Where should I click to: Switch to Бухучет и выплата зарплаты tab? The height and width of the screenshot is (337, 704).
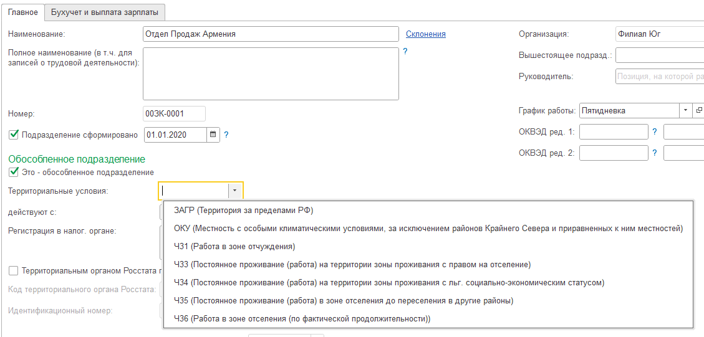pyautogui.click(x=104, y=12)
